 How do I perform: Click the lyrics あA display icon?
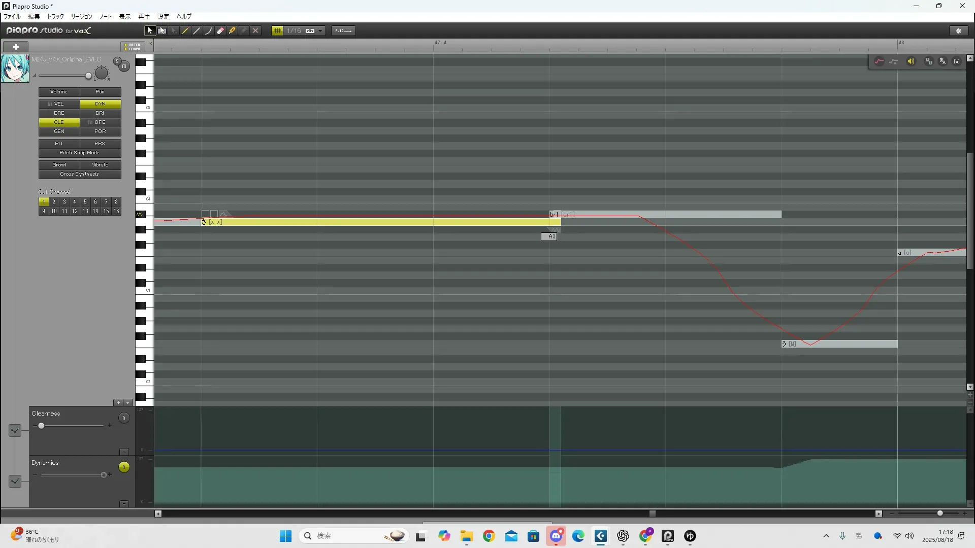click(942, 61)
